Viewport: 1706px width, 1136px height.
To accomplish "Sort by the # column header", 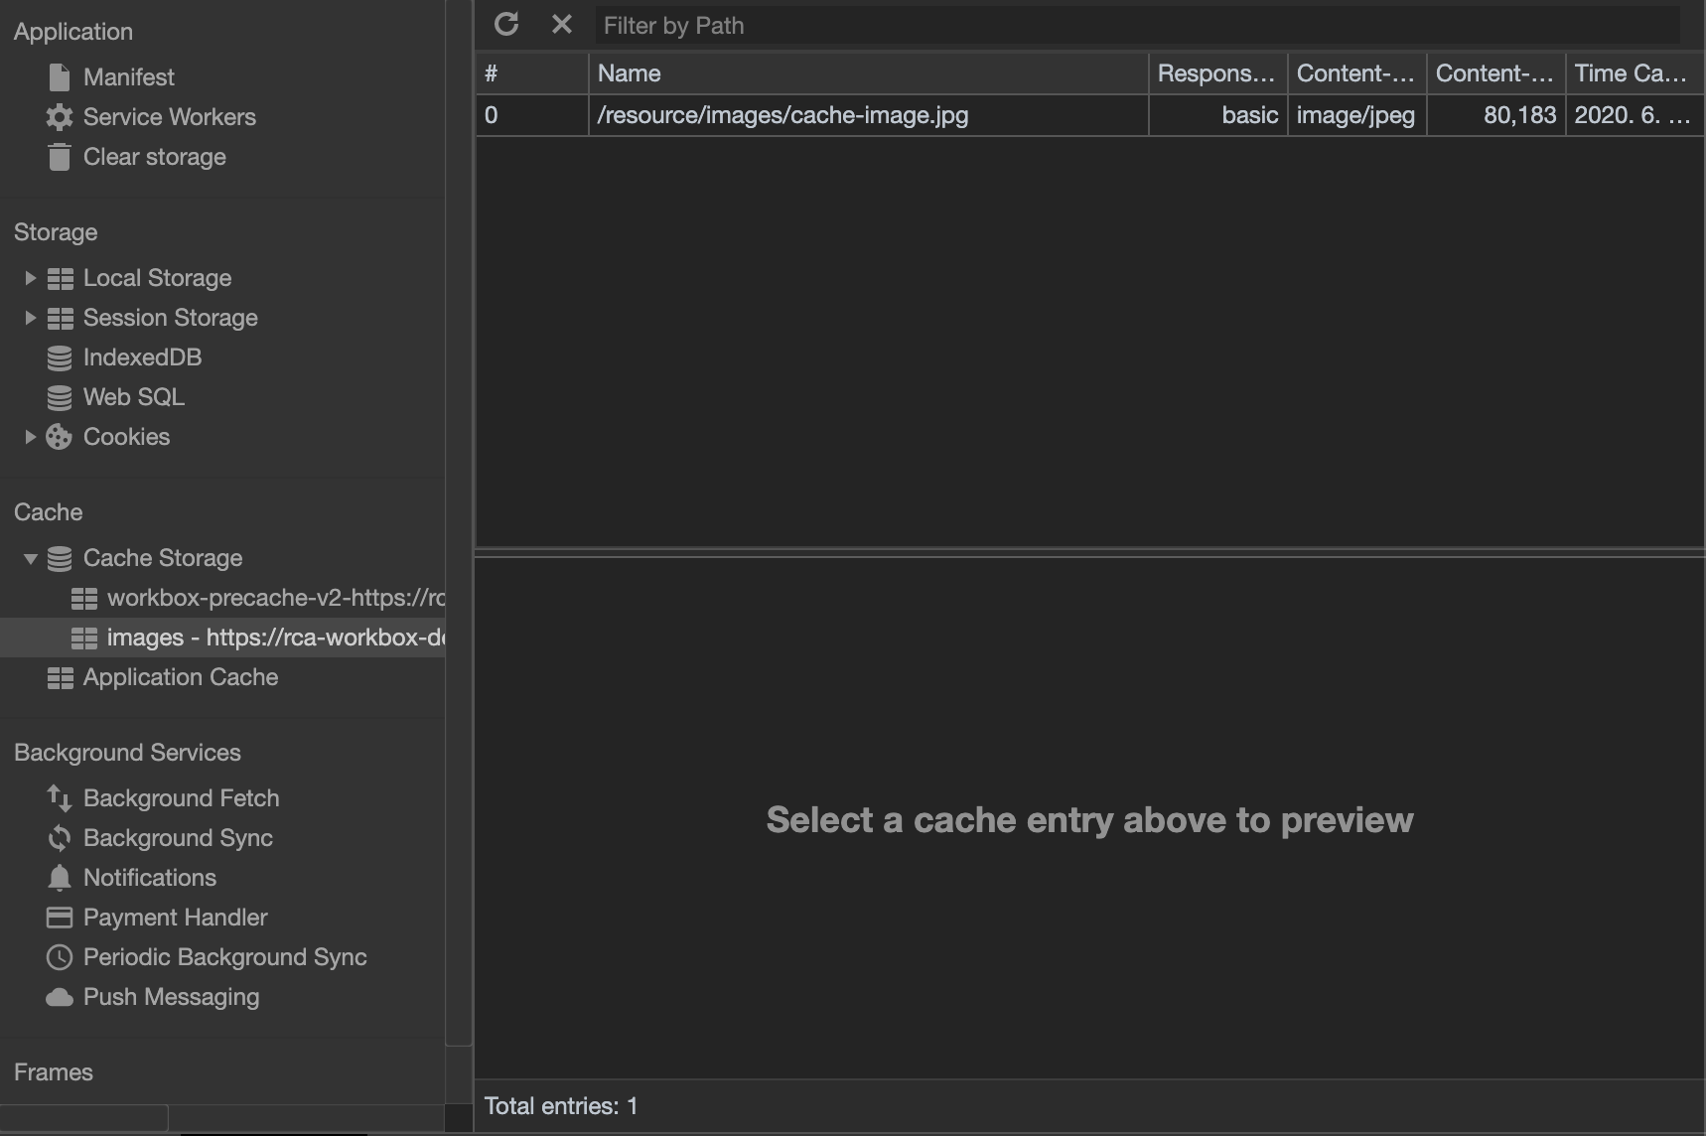I will pos(532,73).
